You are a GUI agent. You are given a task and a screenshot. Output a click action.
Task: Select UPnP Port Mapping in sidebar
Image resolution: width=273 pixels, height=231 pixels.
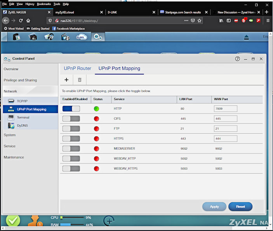tap(30, 109)
